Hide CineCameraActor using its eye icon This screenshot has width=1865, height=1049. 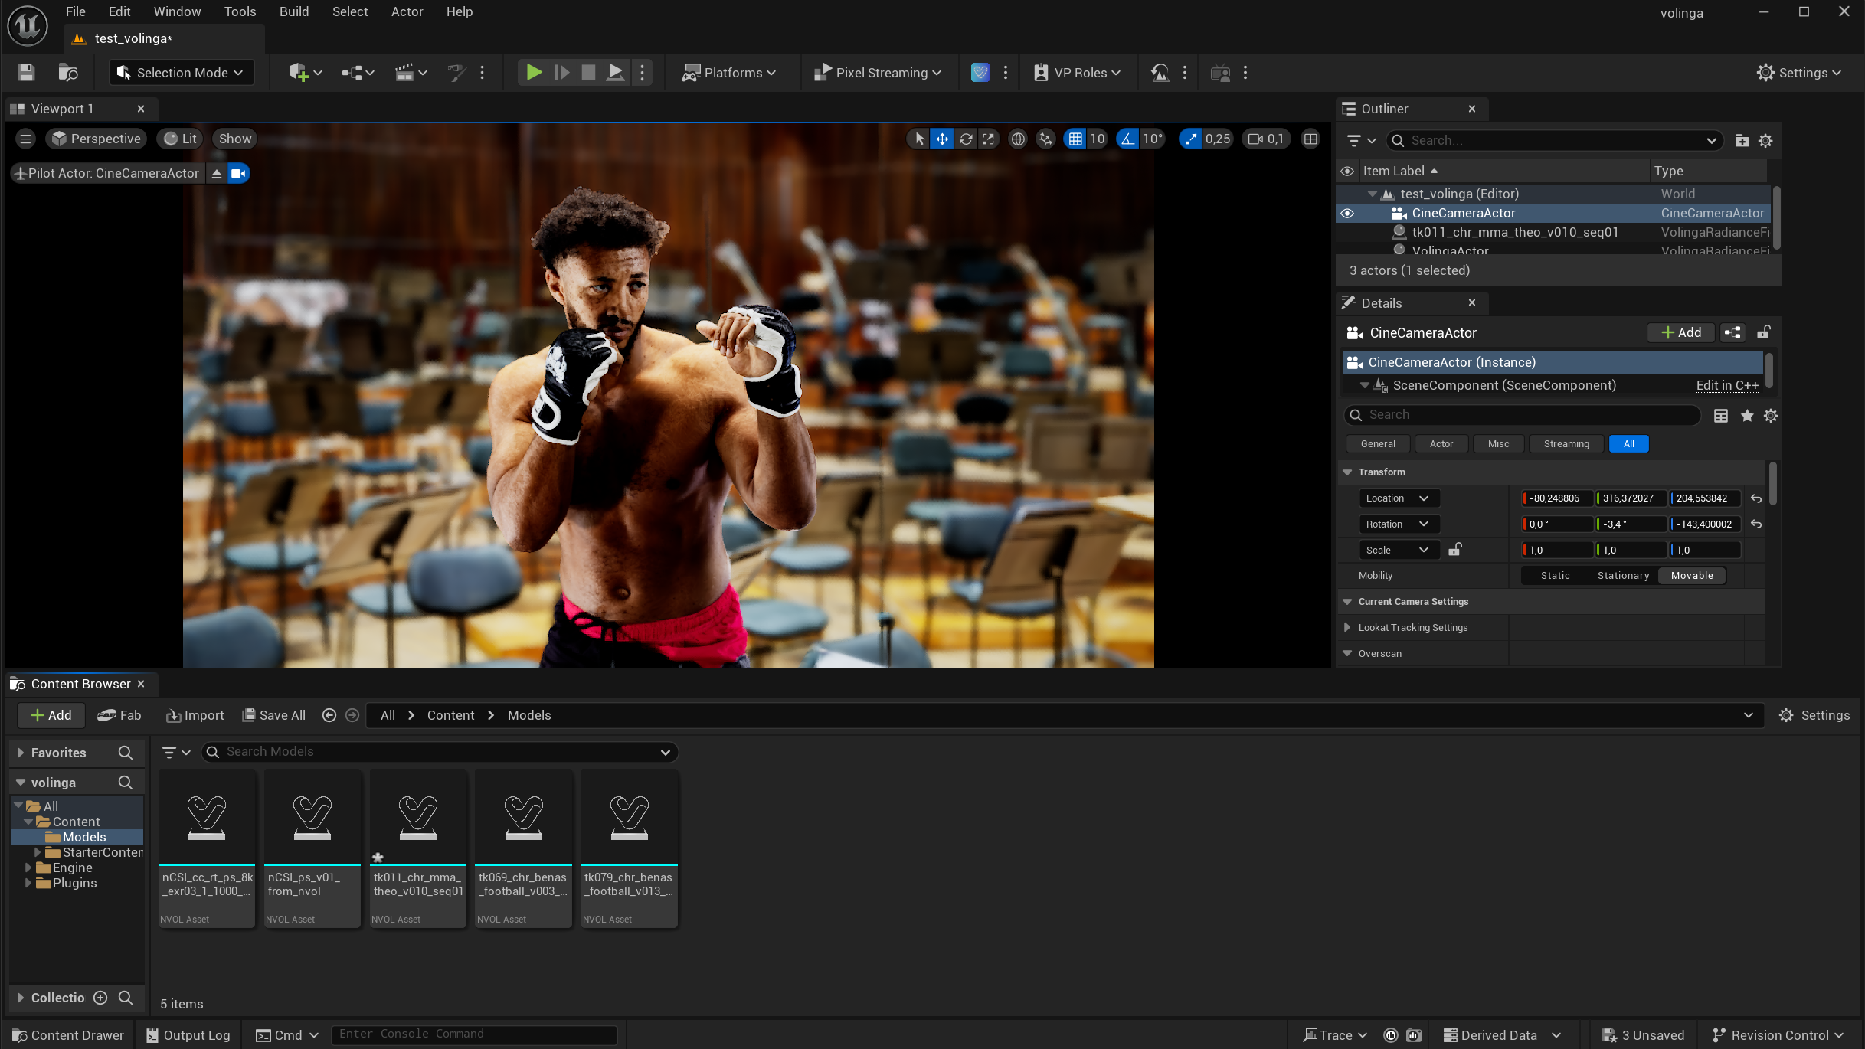1347,213
